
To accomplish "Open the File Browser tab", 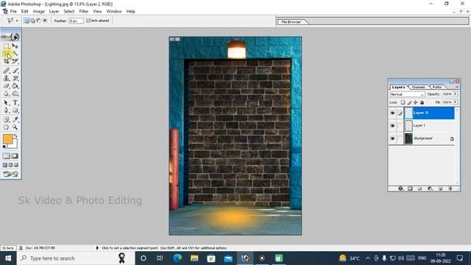I will [x=291, y=22].
